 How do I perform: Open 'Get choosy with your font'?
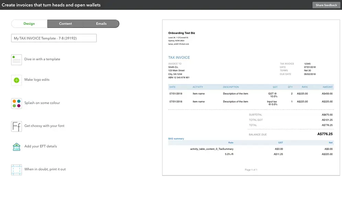pyautogui.click(x=44, y=126)
